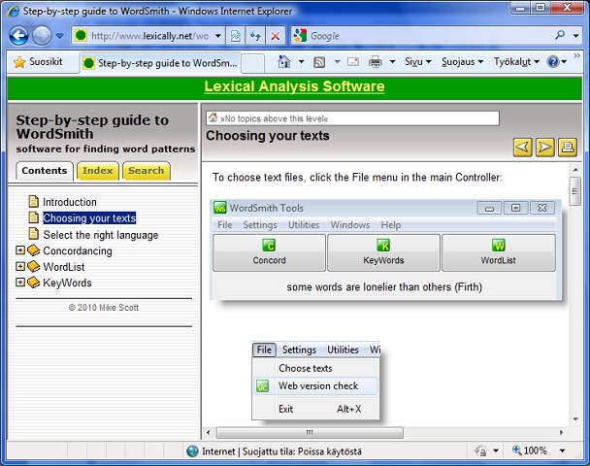Open the zoom level 100% dropdown arrow
The height and width of the screenshot is (466, 590).
562,450
